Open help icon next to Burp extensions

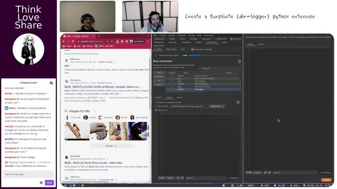pos(239,61)
